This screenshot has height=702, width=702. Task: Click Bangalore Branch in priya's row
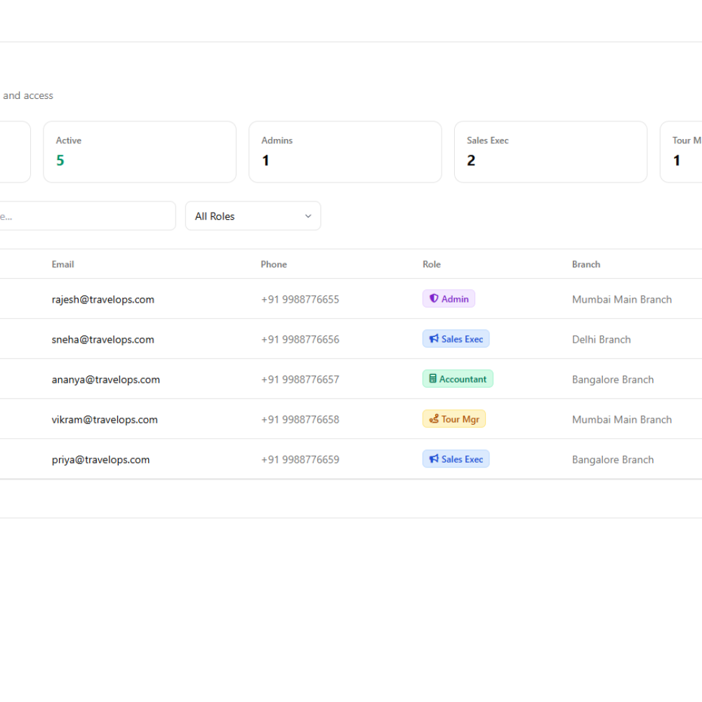613,460
